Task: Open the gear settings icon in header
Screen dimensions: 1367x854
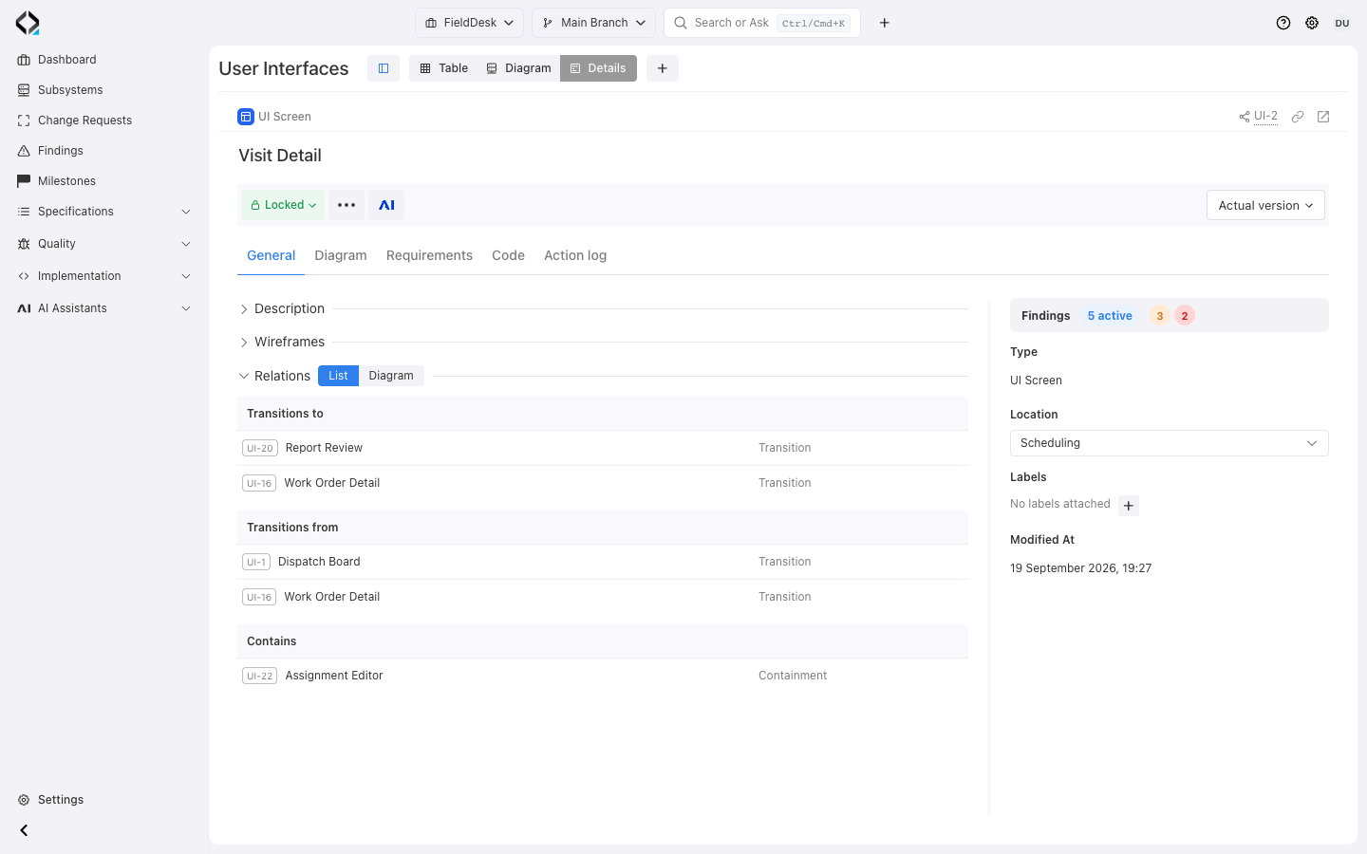Action: point(1312,23)
